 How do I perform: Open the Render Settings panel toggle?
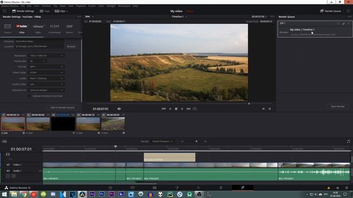coord(23,11)
